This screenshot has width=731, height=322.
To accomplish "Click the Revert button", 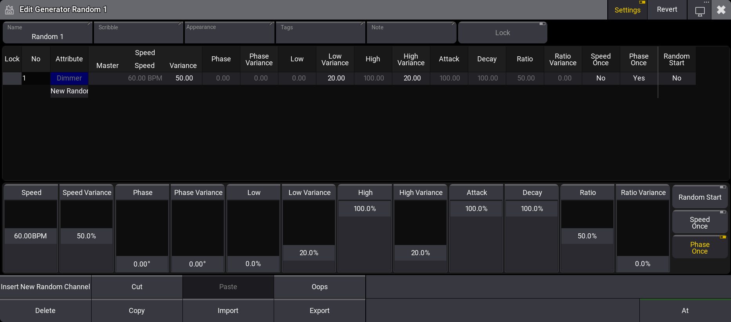I will tap(667, 9).
